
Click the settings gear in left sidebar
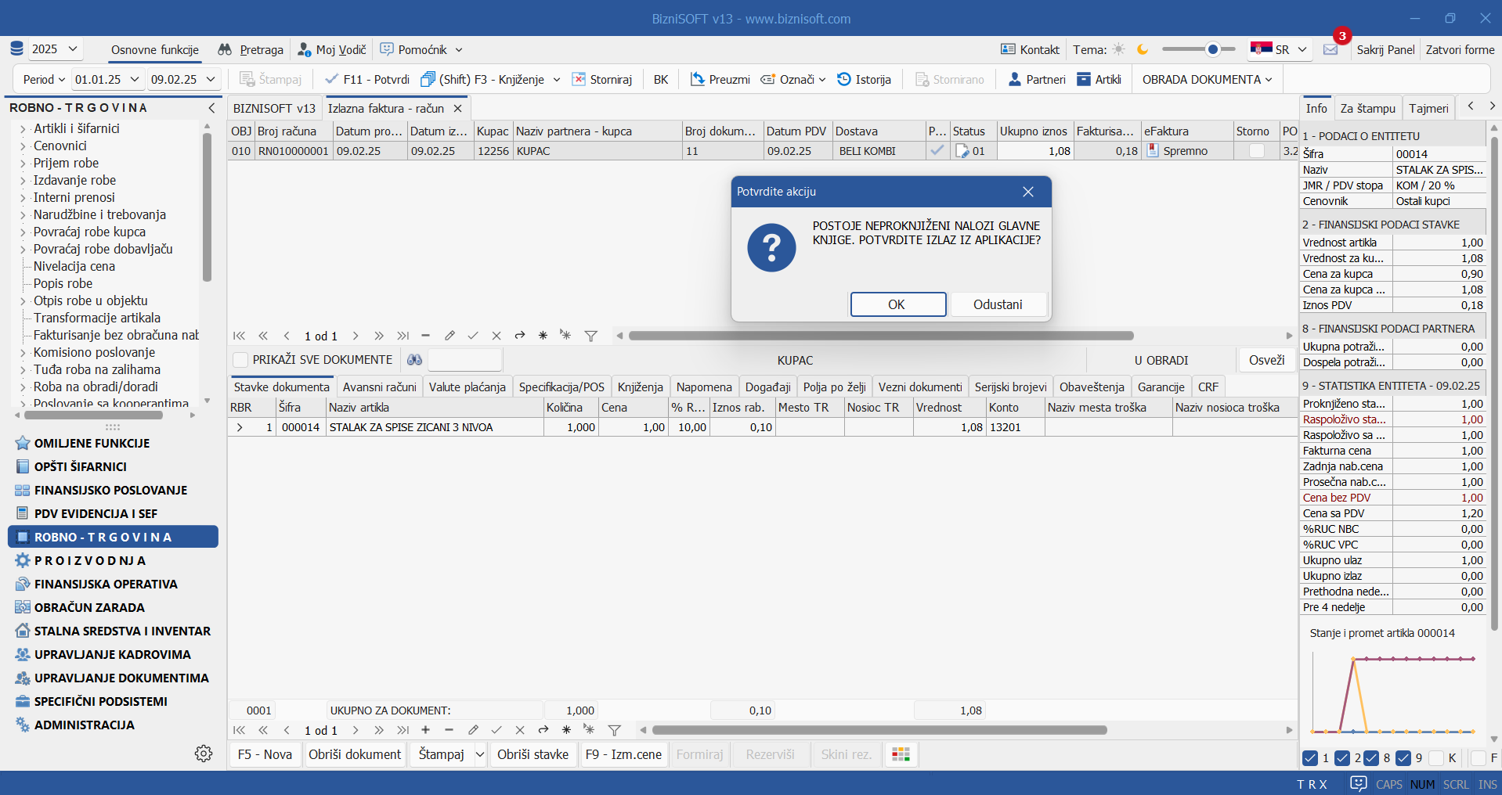204,753
